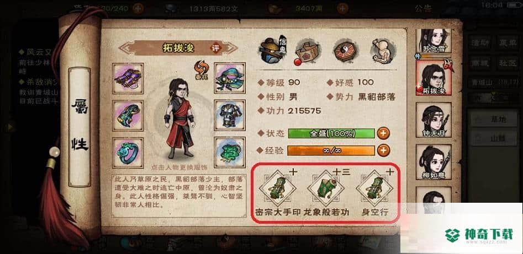This screenshot has height=254, width=523.
Task: Select the purple boots equipment slot
Action: point(128,79)
